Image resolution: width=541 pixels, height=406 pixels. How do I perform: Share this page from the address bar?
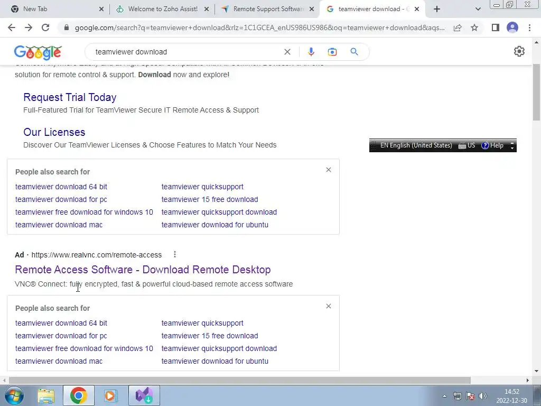pyautogui.click(x=458, y=27)
